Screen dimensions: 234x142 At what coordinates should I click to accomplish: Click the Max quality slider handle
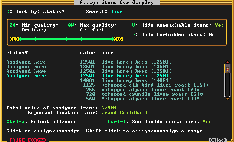(x=119, y=39)
